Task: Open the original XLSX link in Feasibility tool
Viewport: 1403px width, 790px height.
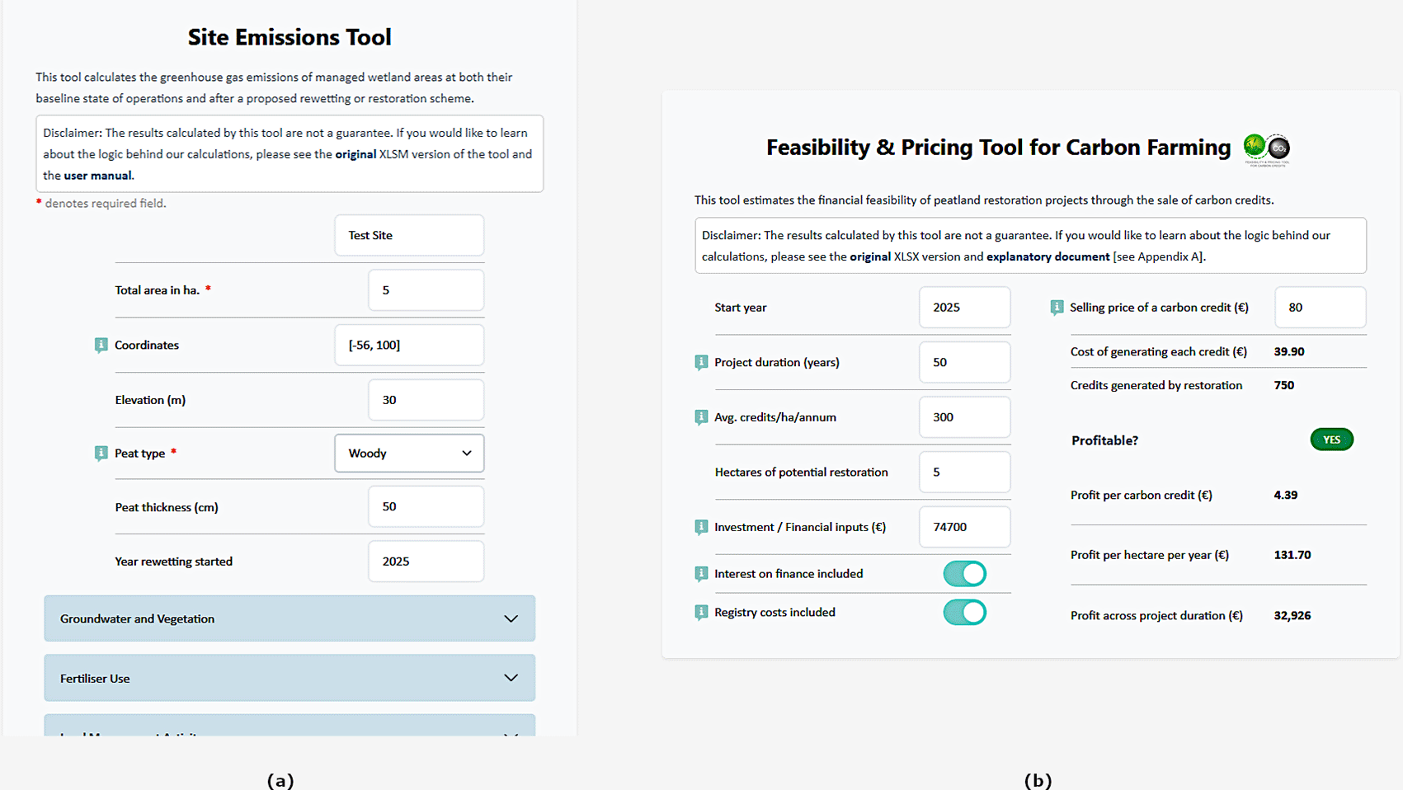Action: tap(870, 257)
